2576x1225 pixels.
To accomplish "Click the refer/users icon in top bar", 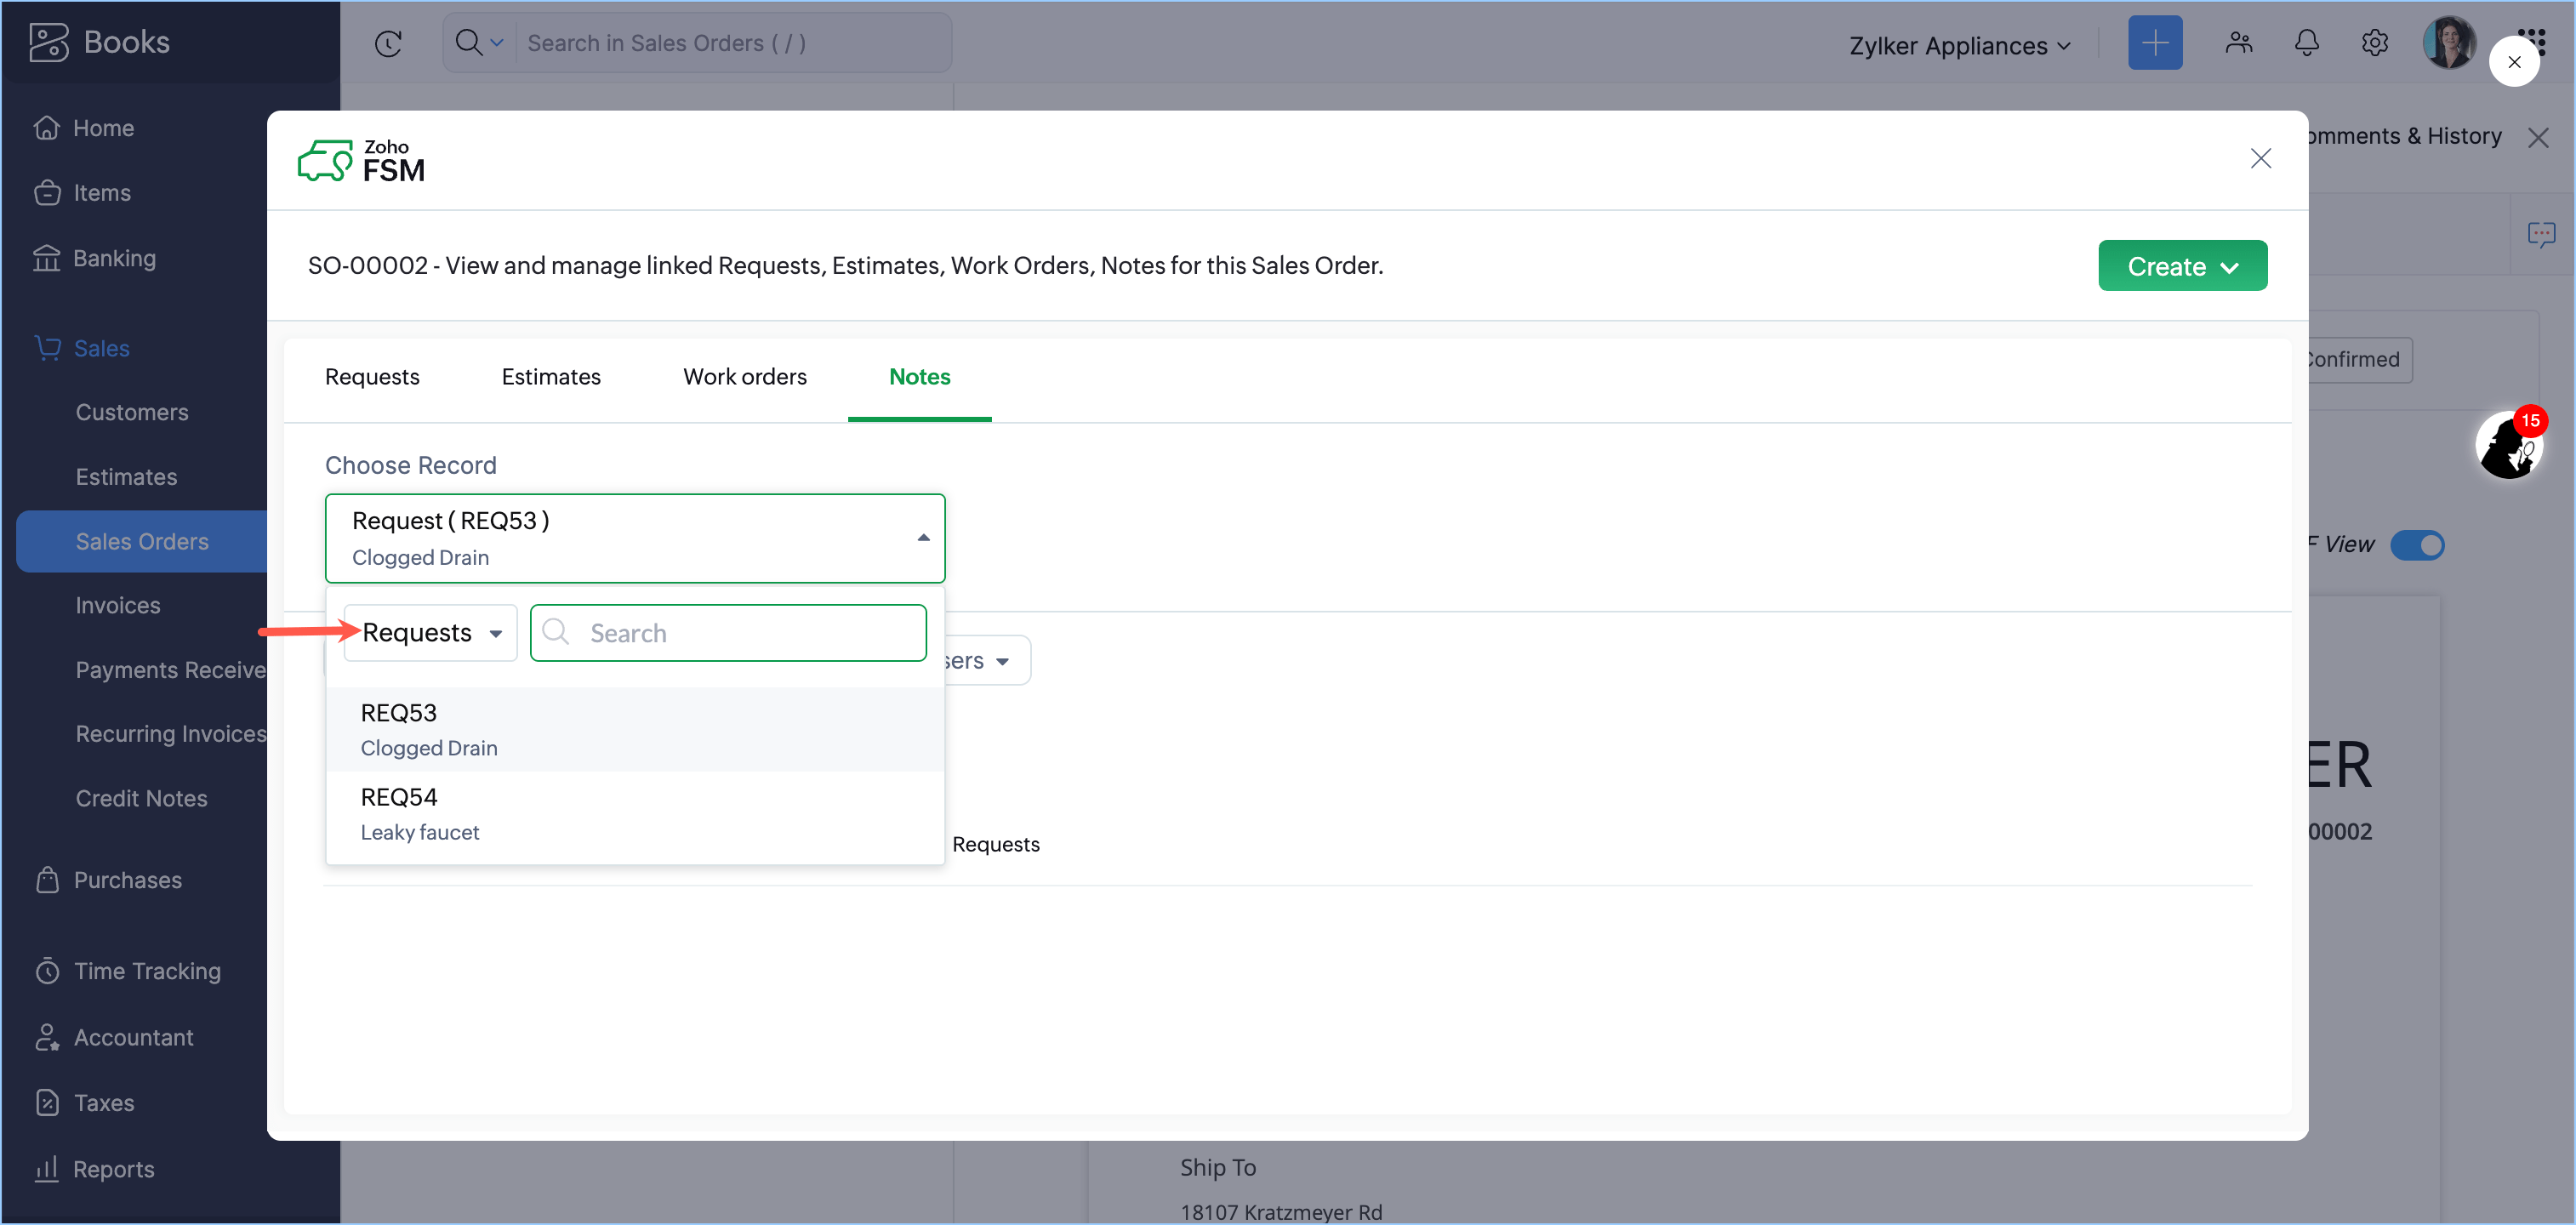I will pyautogui.click(x=2238, y=43).
